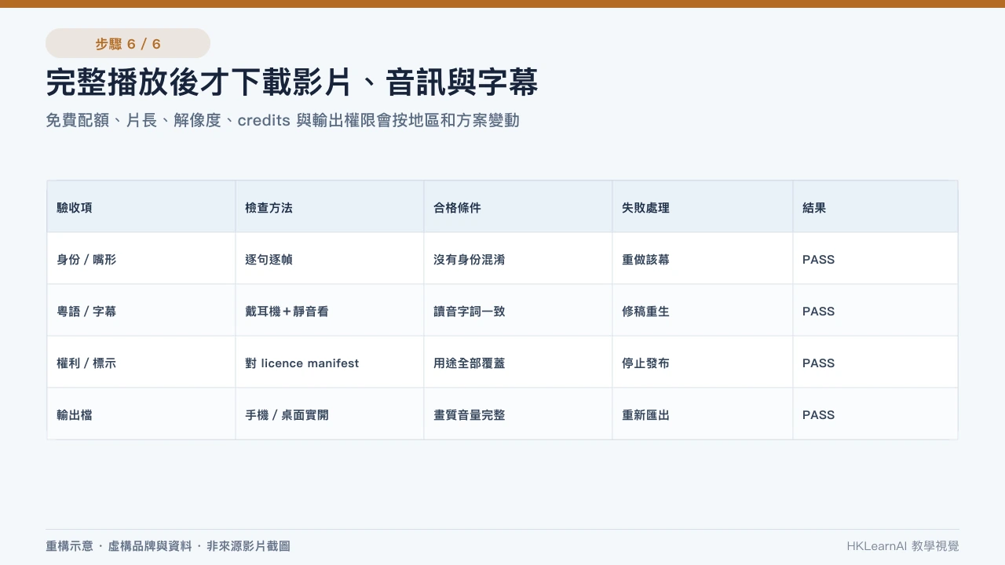1005x565 pixels.
Task: Click PASS in the 權利 / 標示 row
Action: [x=875, y=363]
